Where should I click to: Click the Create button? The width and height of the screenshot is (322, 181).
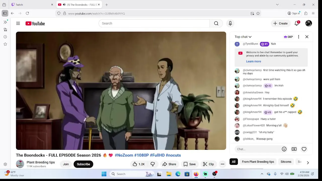280,23
